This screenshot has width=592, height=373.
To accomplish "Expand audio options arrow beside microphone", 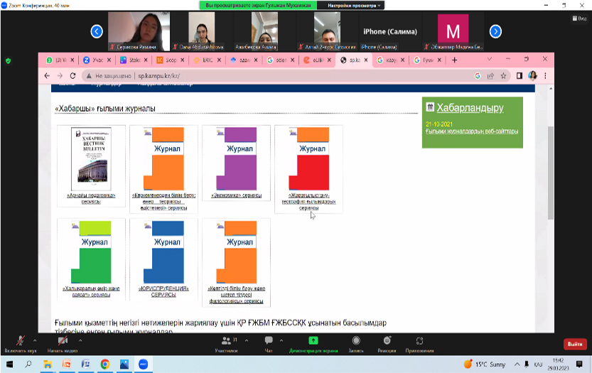I will 36,339.
